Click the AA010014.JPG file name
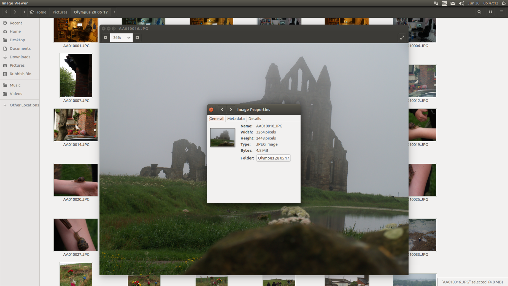 coord(76,145)
